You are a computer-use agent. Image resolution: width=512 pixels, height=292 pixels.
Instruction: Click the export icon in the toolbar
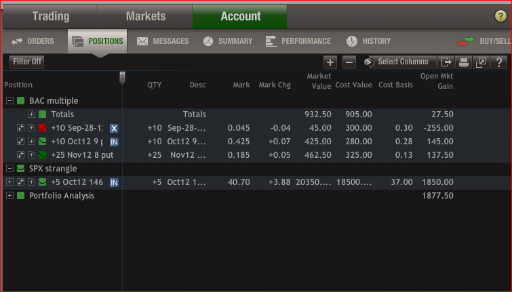(x=446, y=62)
